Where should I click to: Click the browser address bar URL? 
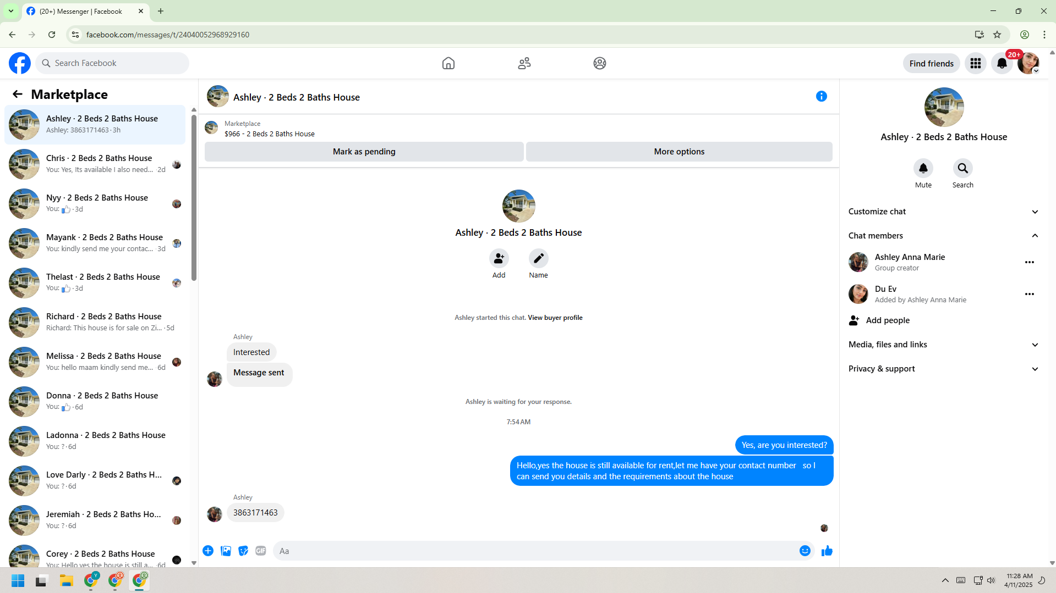168,35
